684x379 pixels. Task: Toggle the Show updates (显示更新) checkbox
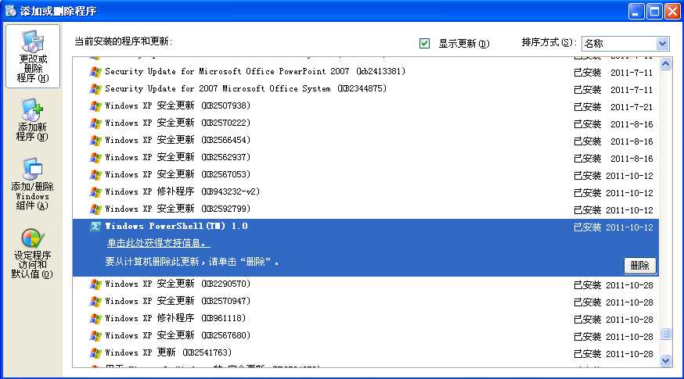424,43
